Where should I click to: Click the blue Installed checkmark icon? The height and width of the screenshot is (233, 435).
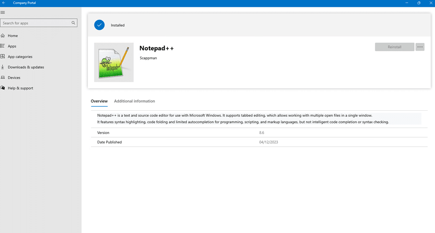point(99,25)
